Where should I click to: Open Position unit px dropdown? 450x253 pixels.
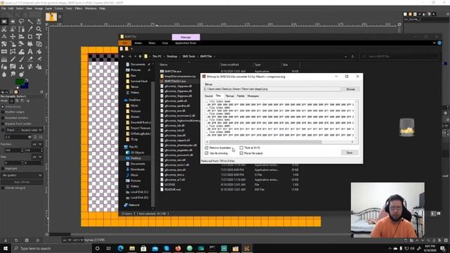[x=37, y=144]
